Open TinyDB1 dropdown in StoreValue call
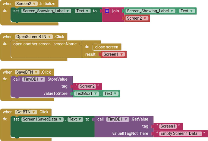208x141 pixels. [33, 79]
